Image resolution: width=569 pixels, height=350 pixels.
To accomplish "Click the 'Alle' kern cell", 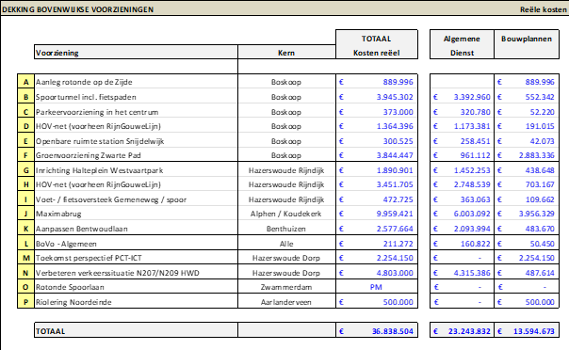I will click(286, 244).
